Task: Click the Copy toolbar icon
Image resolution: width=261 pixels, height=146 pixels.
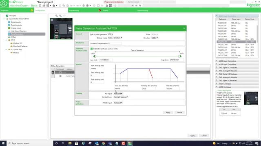Action: click(x=64, y=5)
